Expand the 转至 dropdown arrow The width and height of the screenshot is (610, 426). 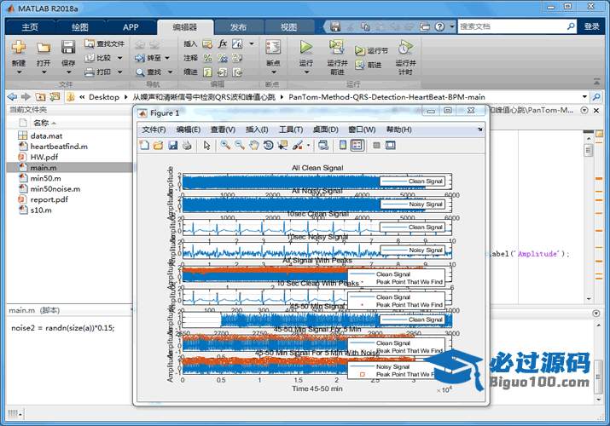click(167, 58)
